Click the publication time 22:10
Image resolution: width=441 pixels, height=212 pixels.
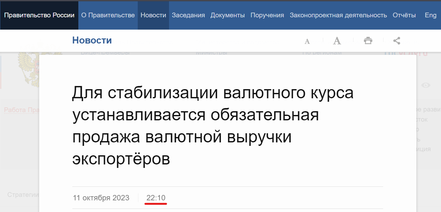[x=156, y=198]
